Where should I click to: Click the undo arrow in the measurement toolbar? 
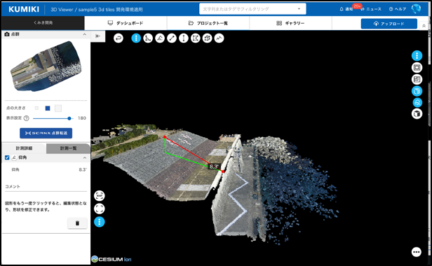(x=119, y=38)
